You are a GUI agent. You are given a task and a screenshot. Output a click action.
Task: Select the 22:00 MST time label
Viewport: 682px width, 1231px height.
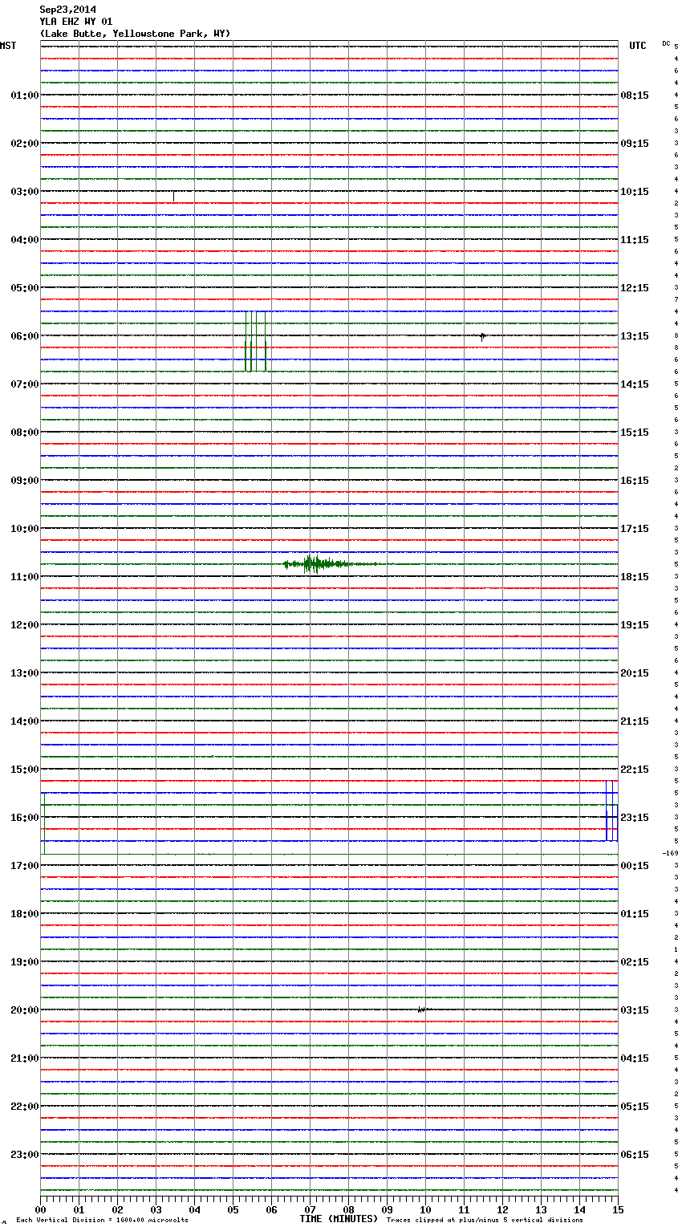click(25, 1107)
